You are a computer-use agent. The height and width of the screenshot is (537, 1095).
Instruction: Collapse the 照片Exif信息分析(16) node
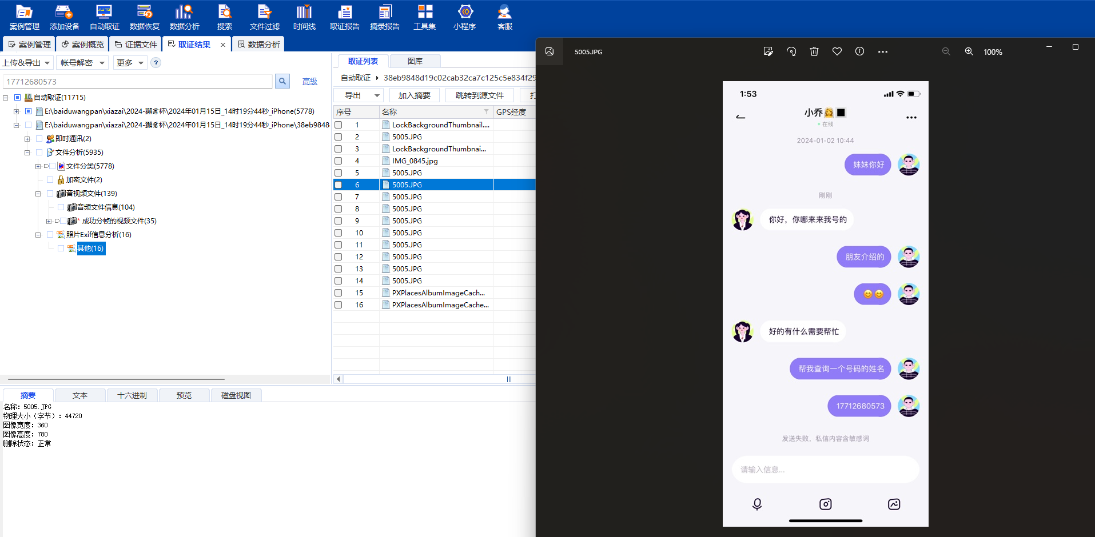coord(38,235)
